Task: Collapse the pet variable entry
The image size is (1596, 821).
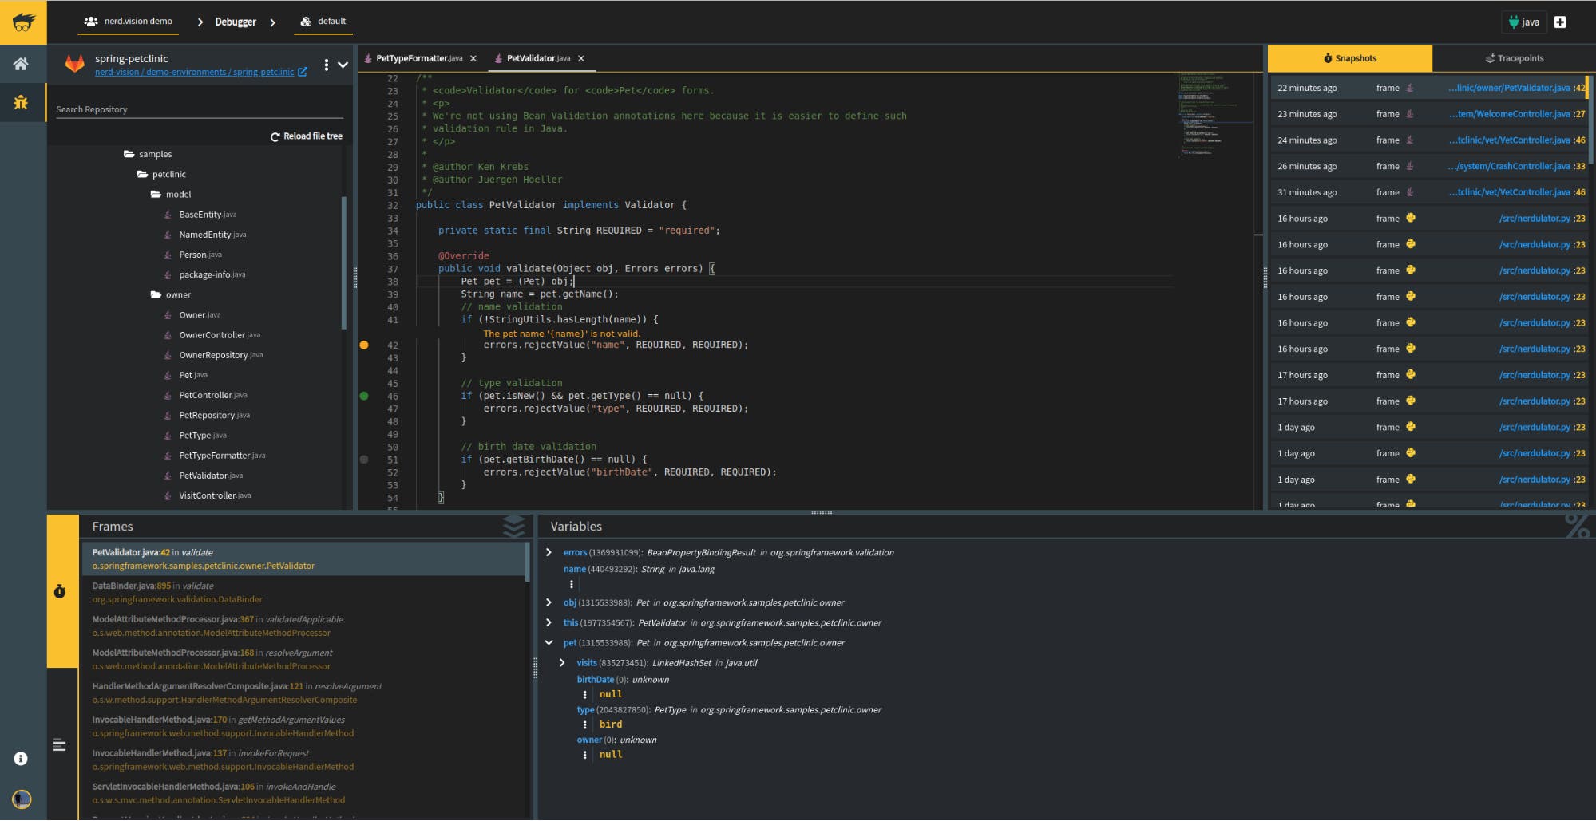Action: 549,642
